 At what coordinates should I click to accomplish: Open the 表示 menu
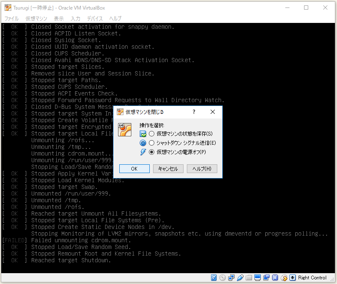pos(59,18)
